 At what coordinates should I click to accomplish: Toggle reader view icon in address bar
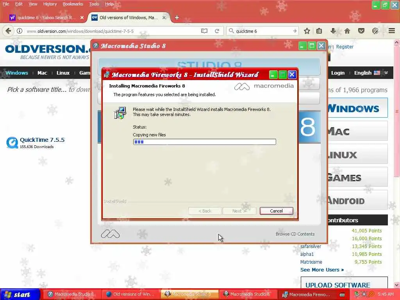point(204,31)
